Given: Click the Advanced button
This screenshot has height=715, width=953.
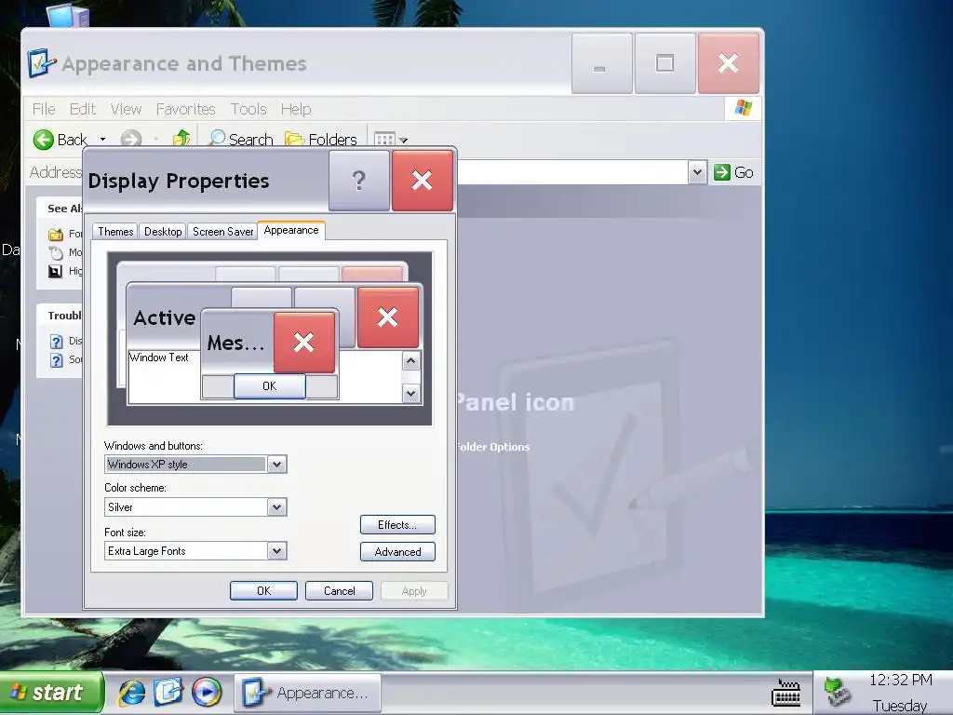Looking at the screenshot, I should click(397, 551).
